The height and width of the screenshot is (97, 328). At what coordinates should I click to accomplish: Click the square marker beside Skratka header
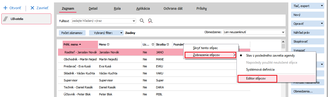click(x=168, y=44)
